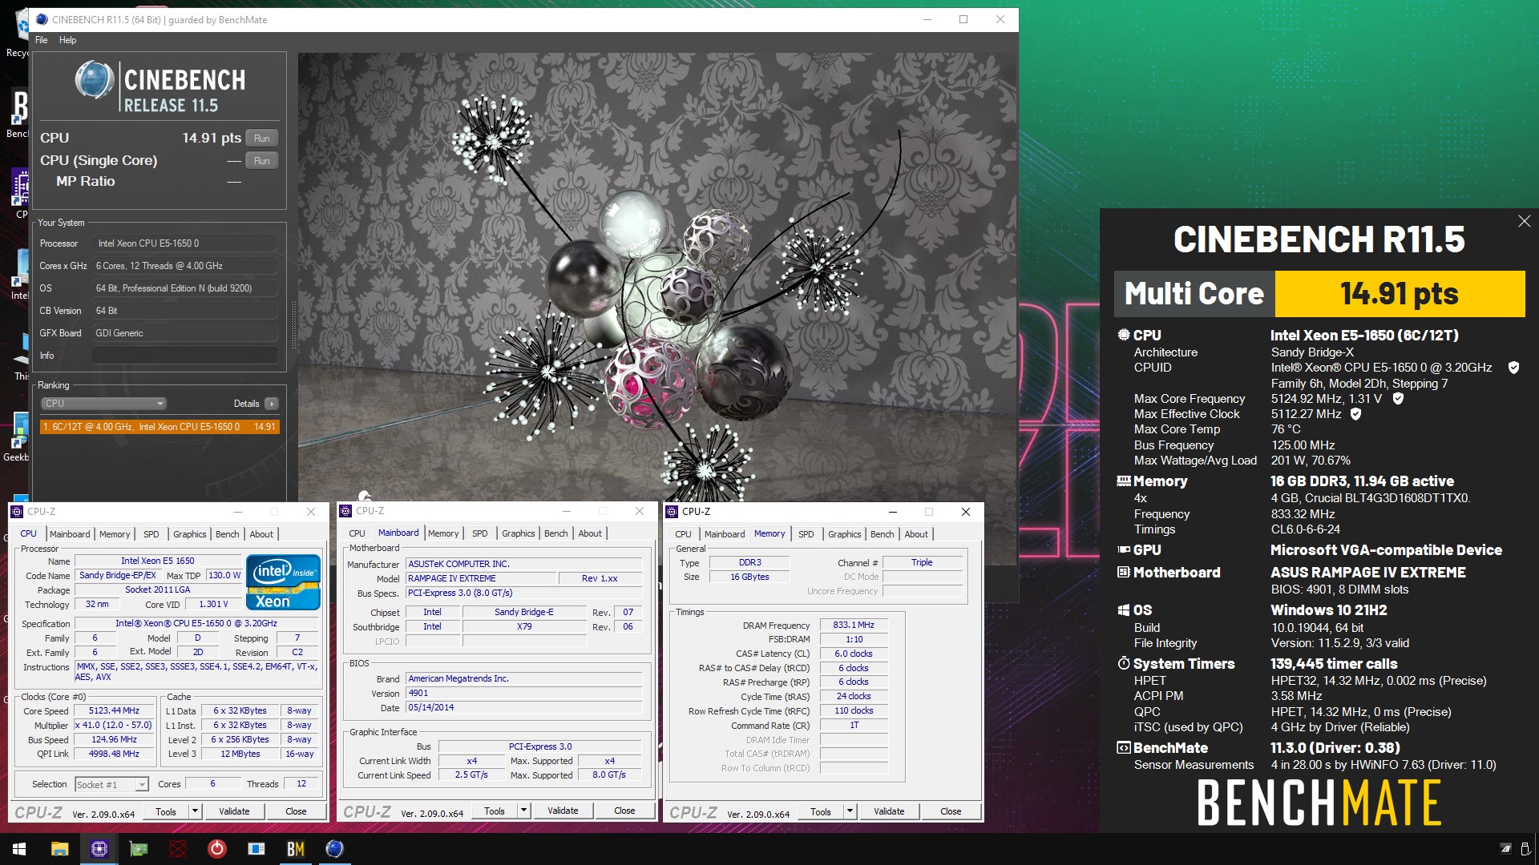The width and height of the screenshot is (1539, 865).
Task: Click the DRAM Frequency 833.1 MHz value
Action: click(x=854, y=626)
